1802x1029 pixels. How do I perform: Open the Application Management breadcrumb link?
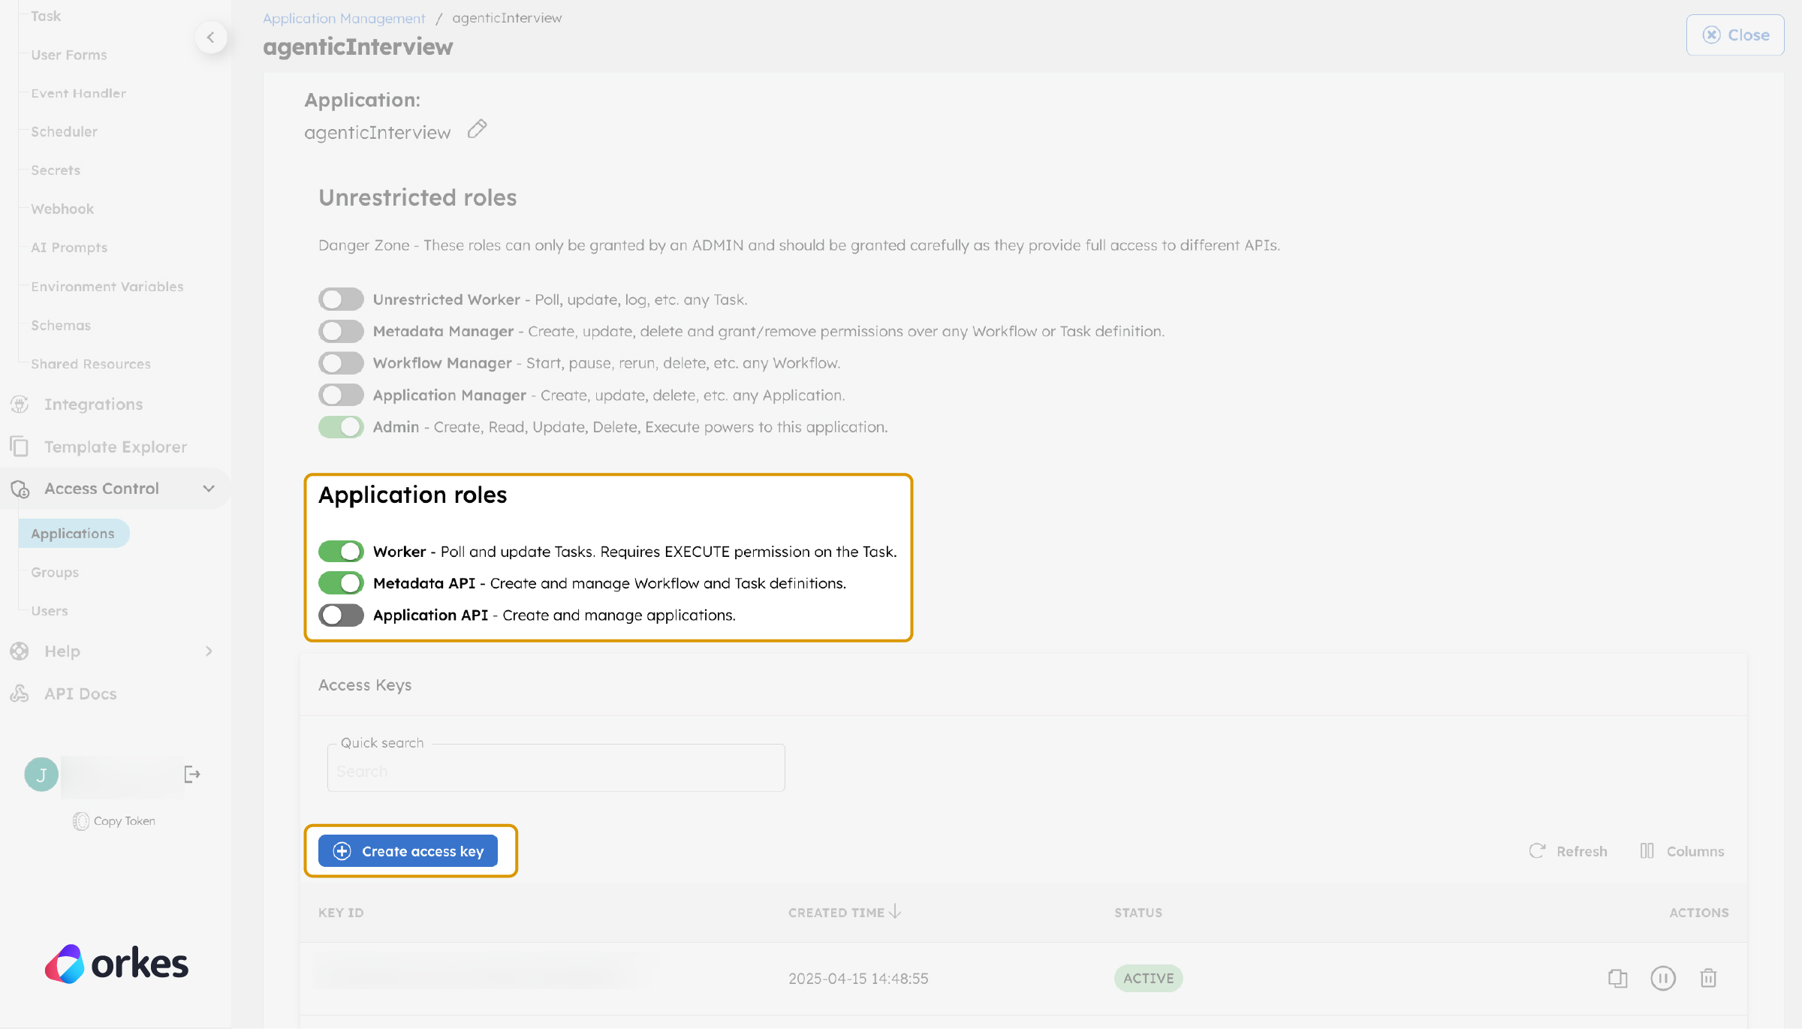(342, 17)
